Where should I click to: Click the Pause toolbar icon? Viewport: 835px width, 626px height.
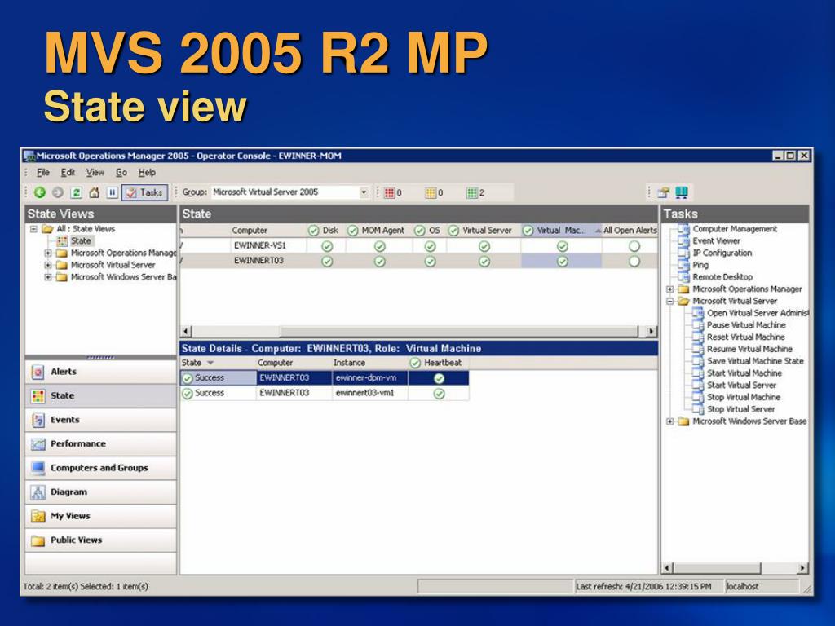point(112,192)
